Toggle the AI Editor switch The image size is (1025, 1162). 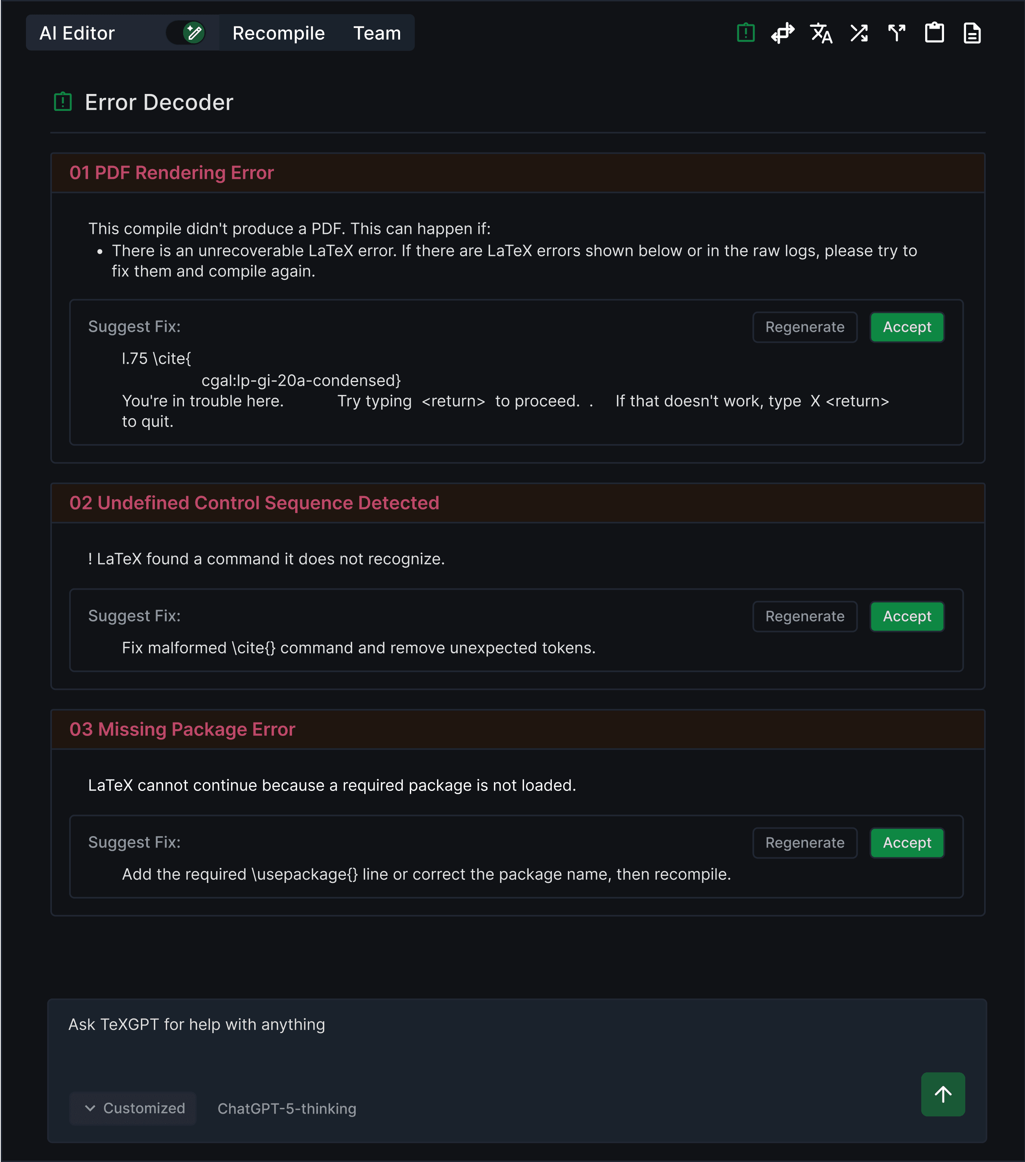(186, 33)
